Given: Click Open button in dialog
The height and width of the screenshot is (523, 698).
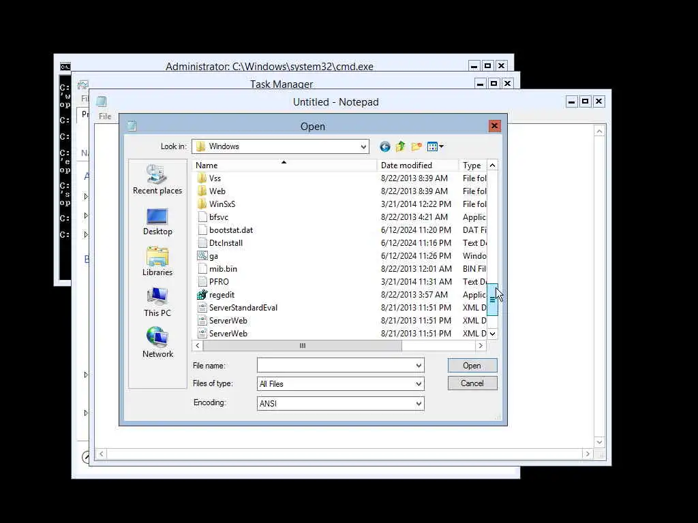Looking at the screenshot, I should tap(472, 366).
